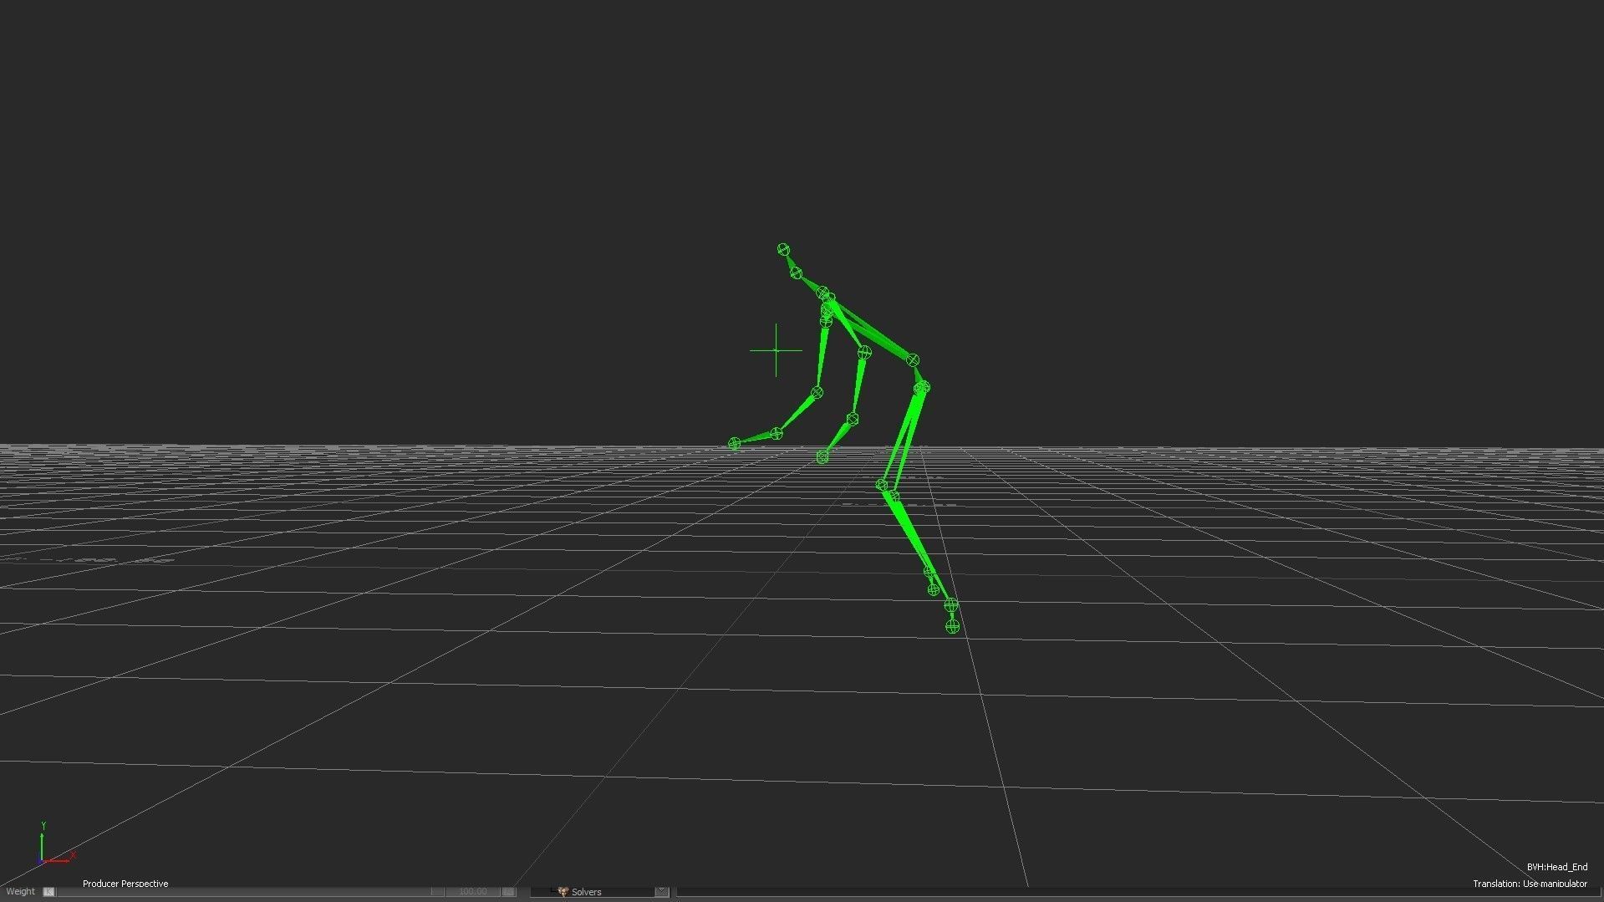Click the Solvers monkey icon
Image resolution: width=1604 pixels, height=902 pixels.
coord(563,892)
